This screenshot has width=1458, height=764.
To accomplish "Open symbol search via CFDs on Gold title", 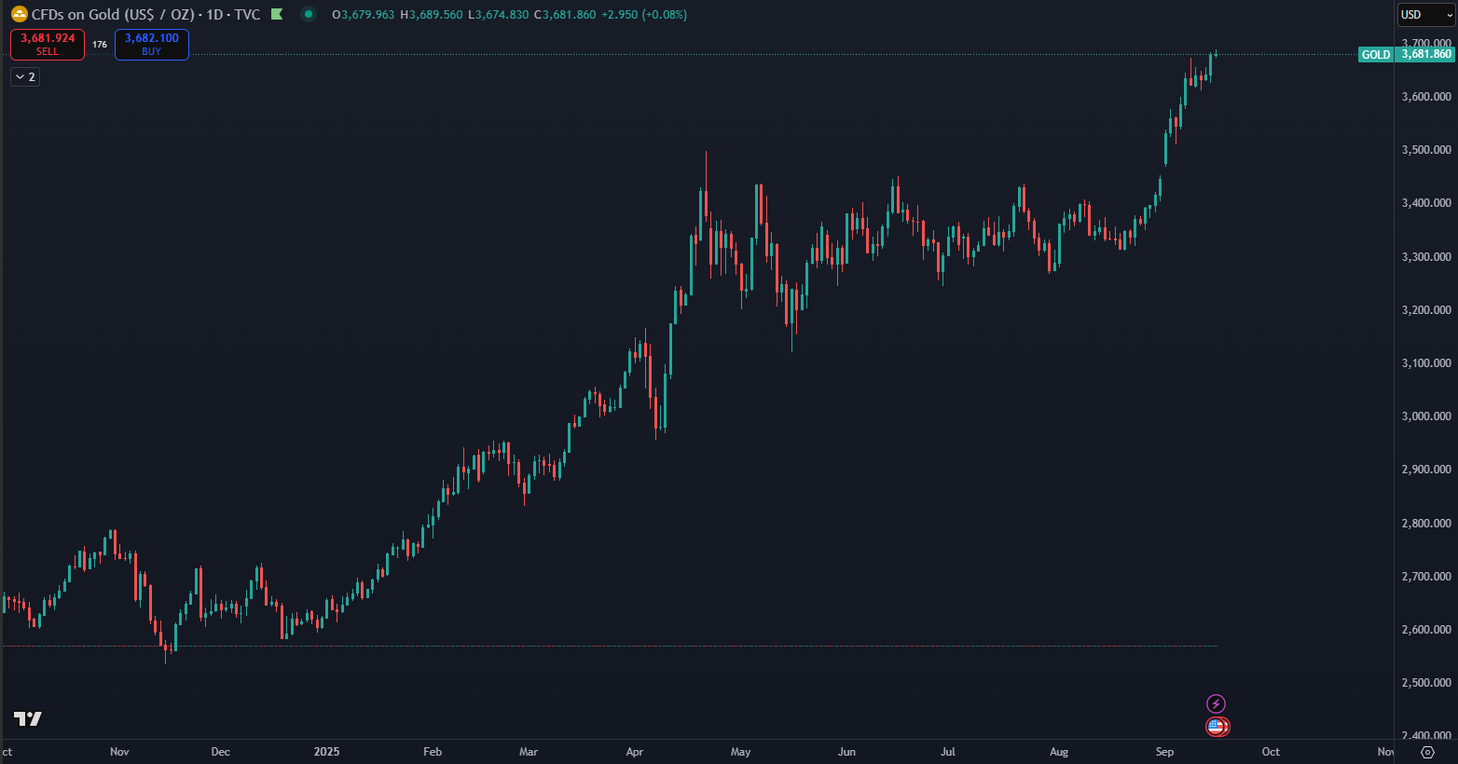I will coord(112,15).
